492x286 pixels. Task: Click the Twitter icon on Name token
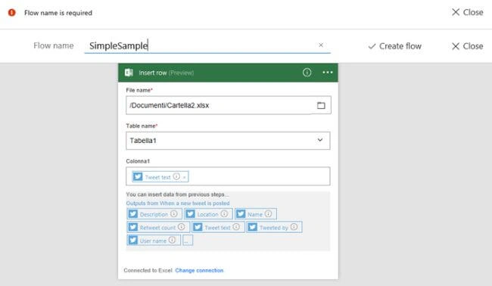tap(241, 214)
